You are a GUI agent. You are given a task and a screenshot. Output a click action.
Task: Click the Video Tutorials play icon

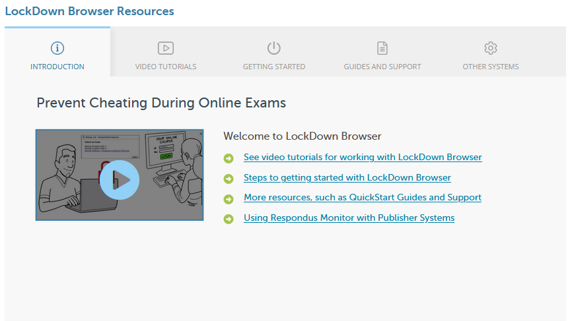point(166,48)
